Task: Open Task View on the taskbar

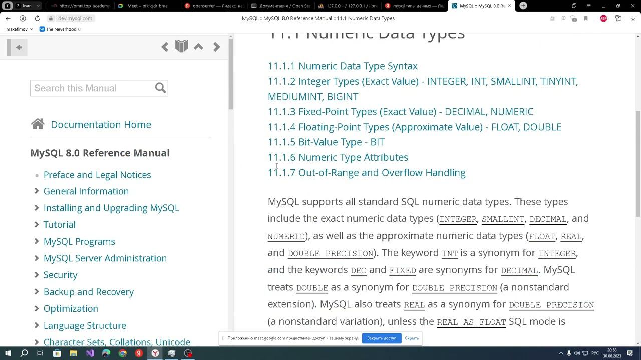Action: [40, 353]
